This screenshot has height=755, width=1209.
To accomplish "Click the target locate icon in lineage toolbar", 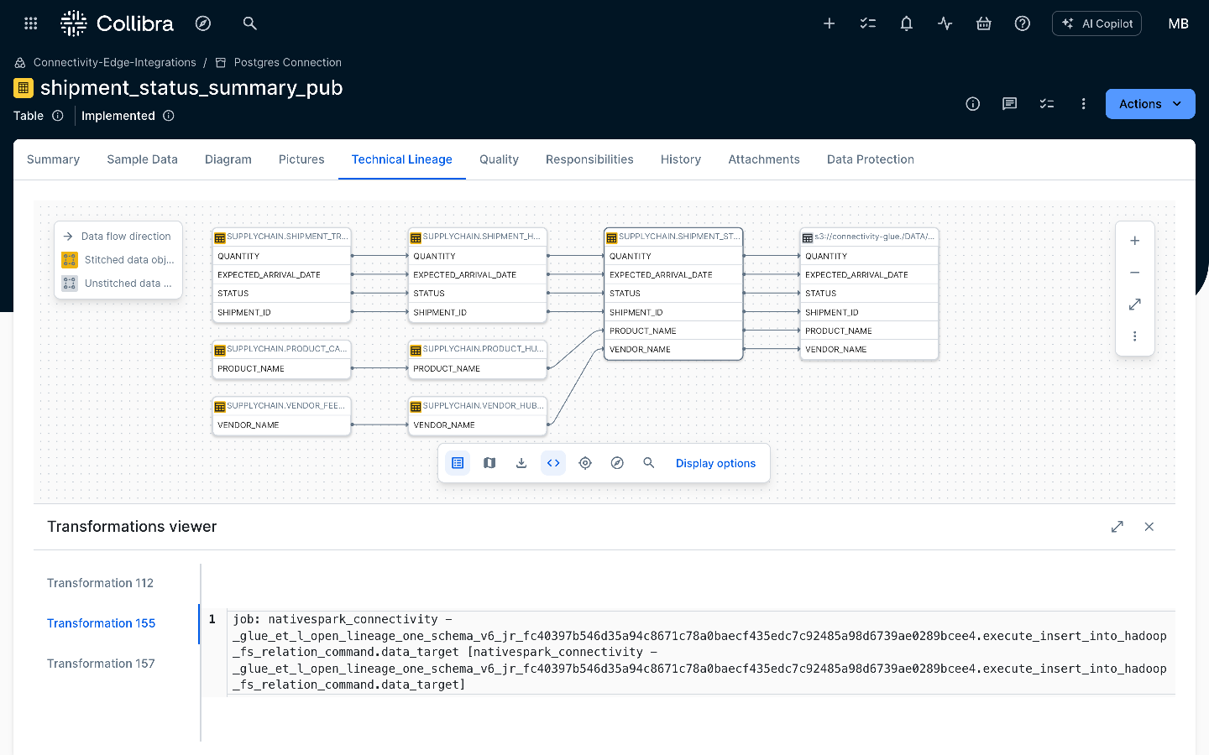I will click(x=585, y=463).
